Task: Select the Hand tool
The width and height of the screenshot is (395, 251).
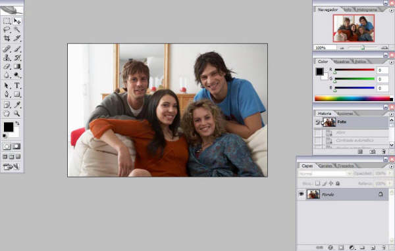Action: 7,114
